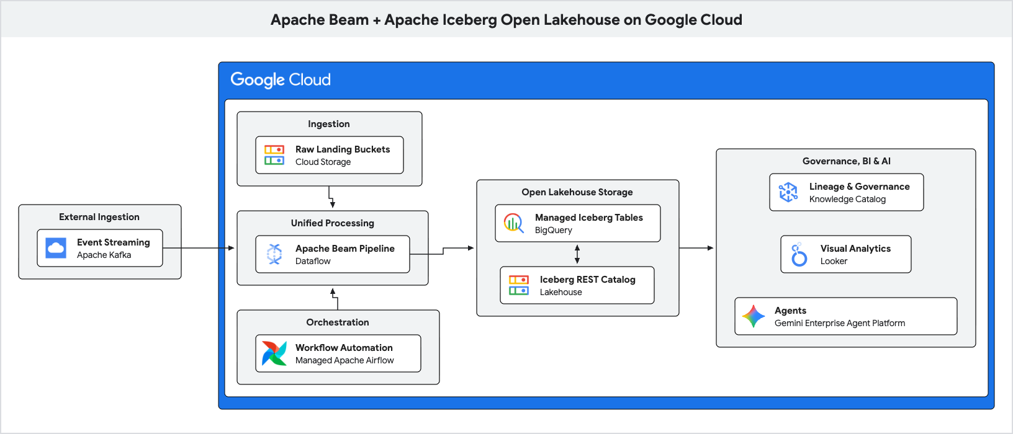Select the "BigQuery" subtitle

coord(554,230)
